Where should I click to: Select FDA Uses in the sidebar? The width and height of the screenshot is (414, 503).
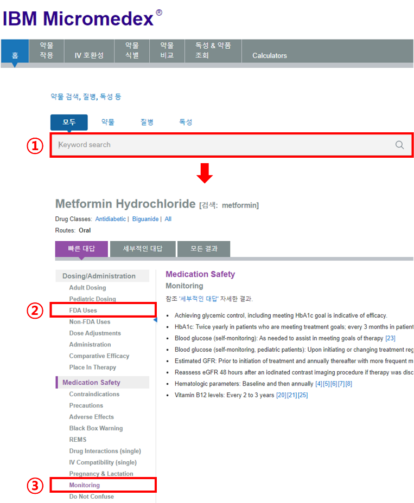coord(83,311)
